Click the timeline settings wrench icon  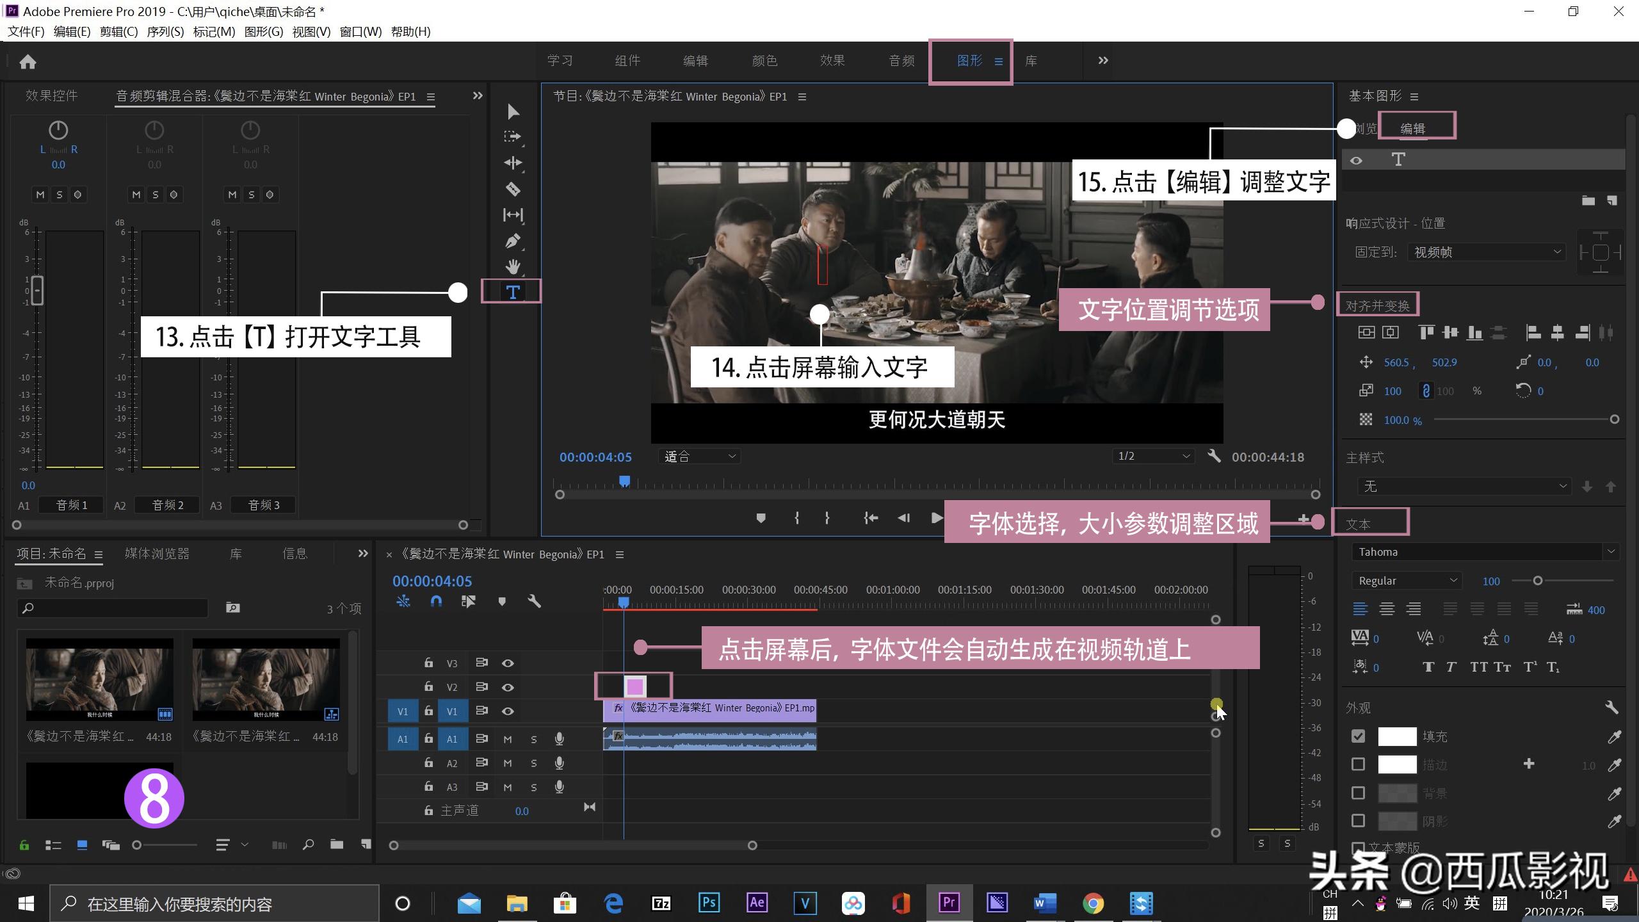534,601
